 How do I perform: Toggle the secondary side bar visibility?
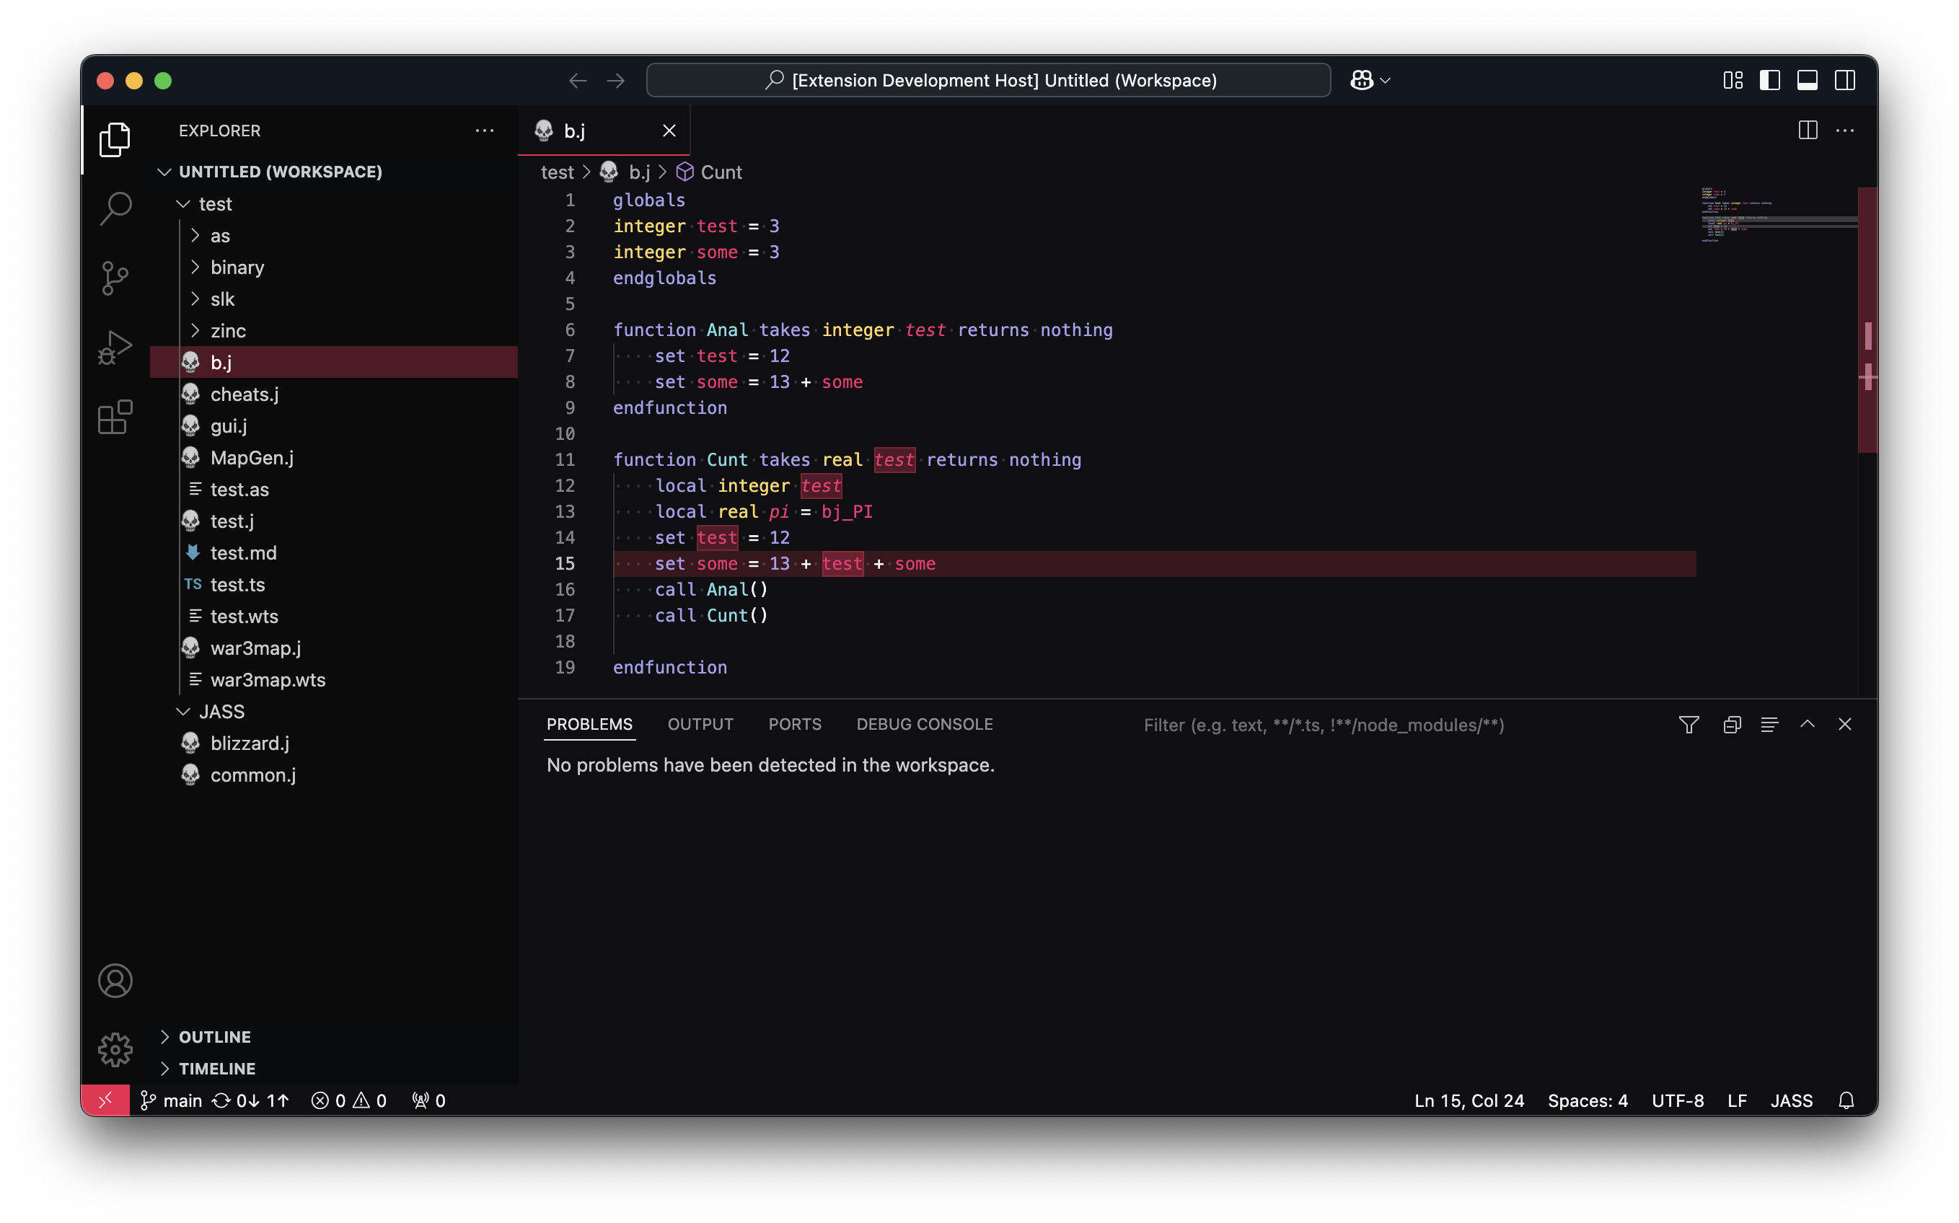(1845, 80)
